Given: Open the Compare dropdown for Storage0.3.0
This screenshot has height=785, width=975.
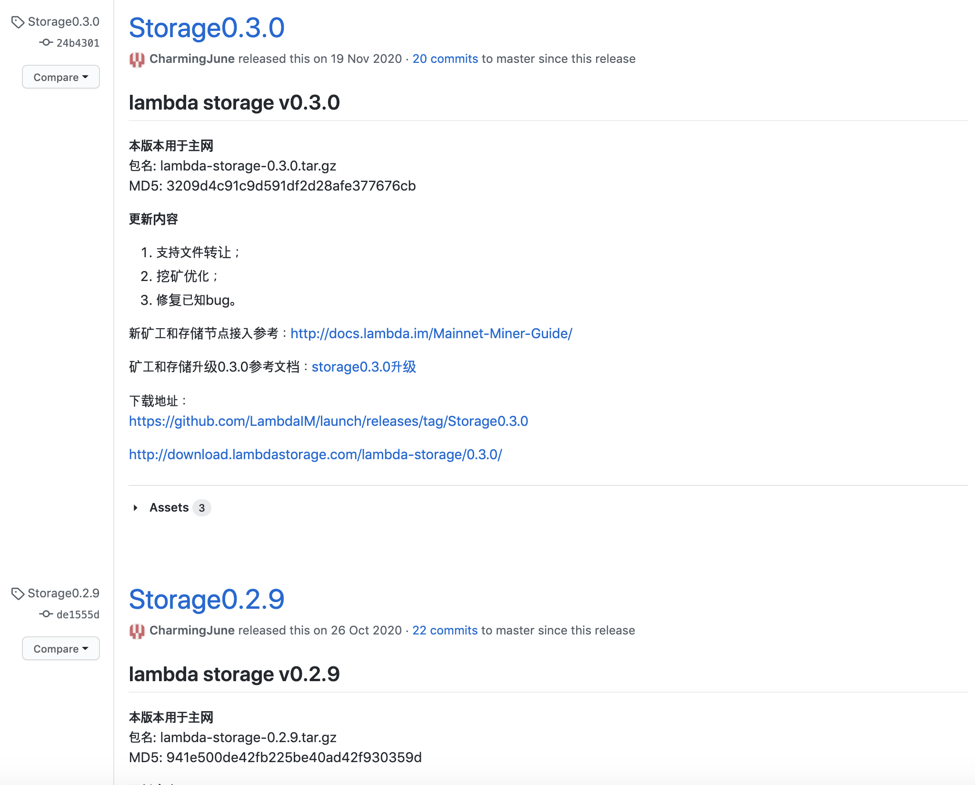Looking at the screenshot, I should [x=61, y=77].
